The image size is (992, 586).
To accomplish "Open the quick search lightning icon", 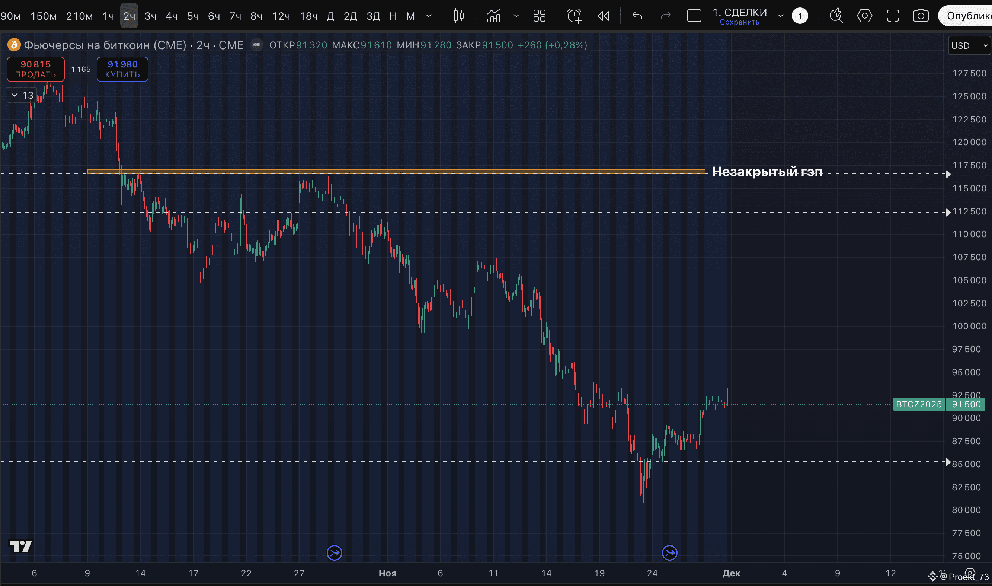I will coord(836,16).
